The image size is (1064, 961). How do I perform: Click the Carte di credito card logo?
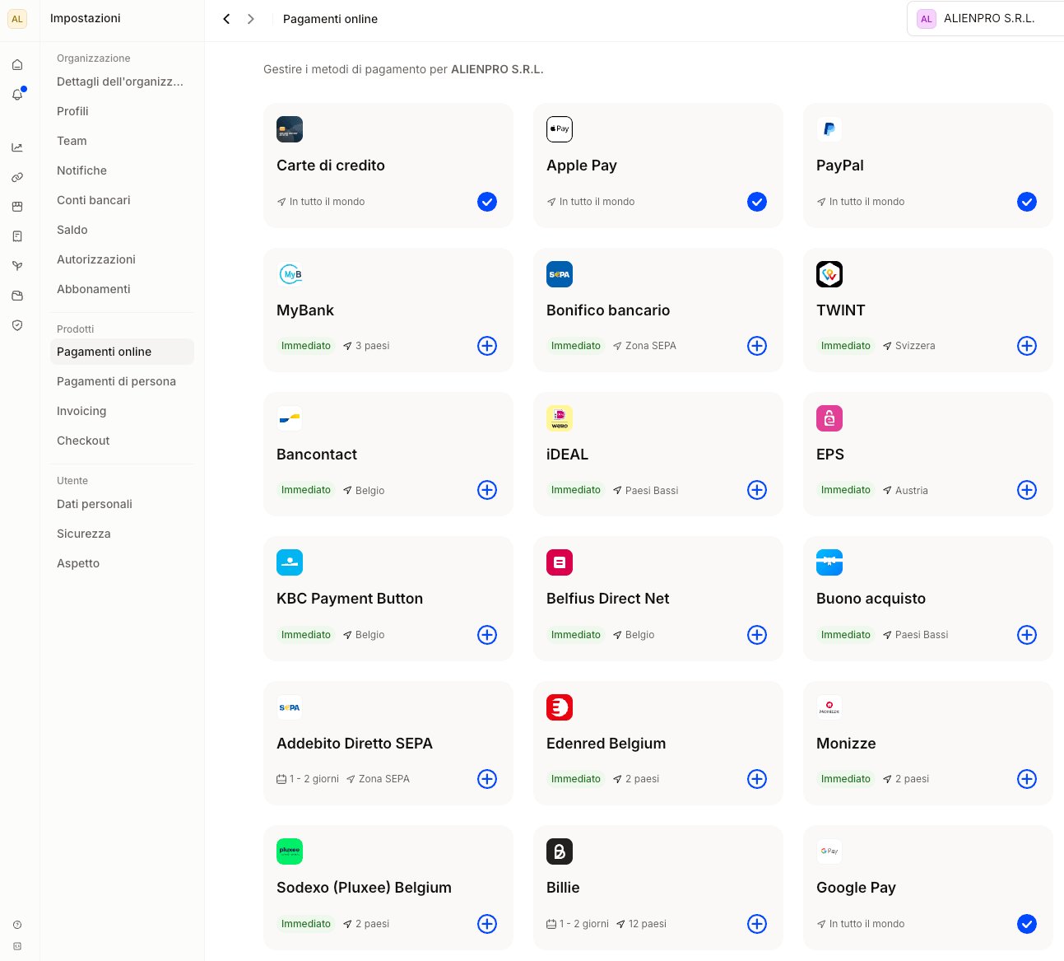tap(290, 129)
